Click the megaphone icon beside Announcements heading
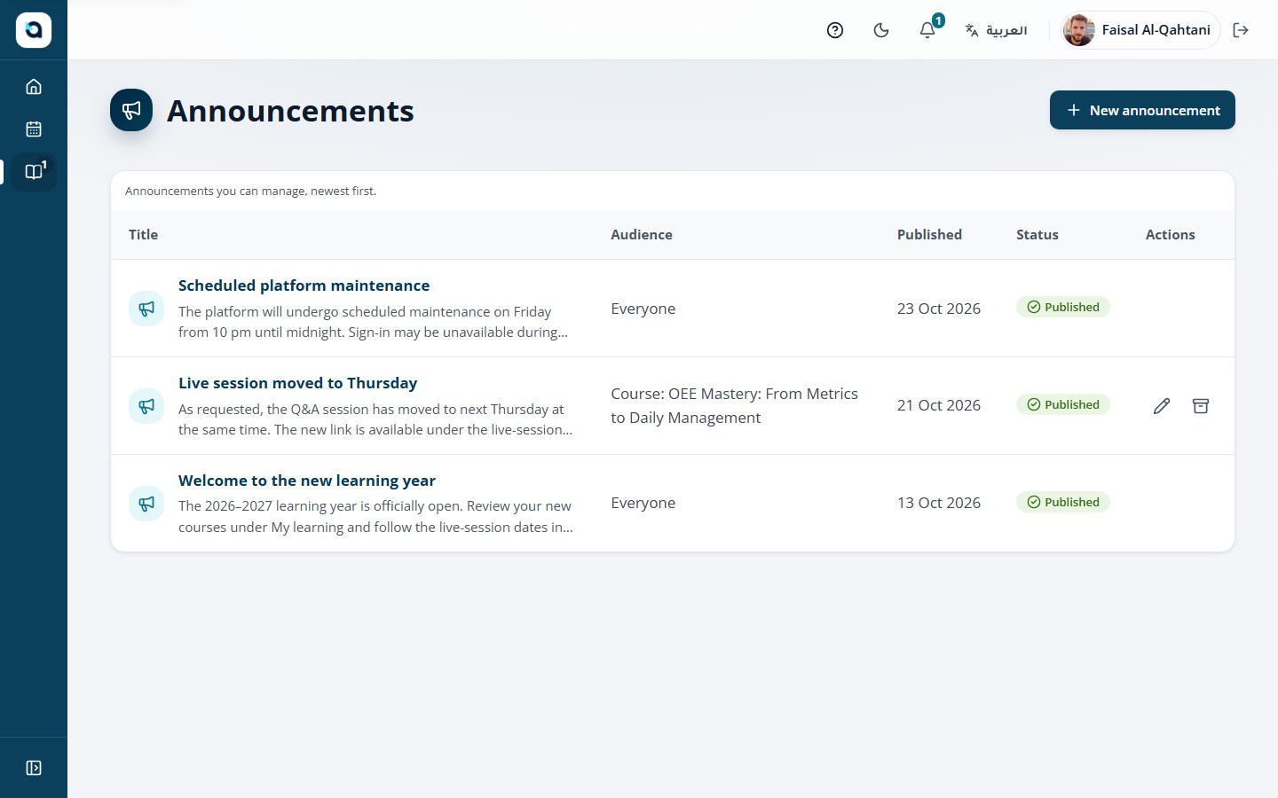Screen dimensions: 1278x798 click(131, 110)
